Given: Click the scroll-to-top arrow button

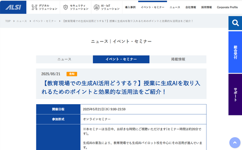Looking at the screenshot, I should tap(235, 143).
